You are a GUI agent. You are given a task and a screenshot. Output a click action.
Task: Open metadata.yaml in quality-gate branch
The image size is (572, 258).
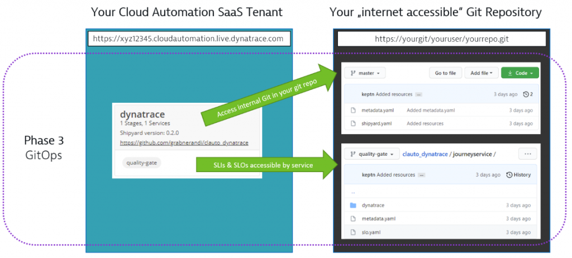pyautogui.click(x=378, y=218)
